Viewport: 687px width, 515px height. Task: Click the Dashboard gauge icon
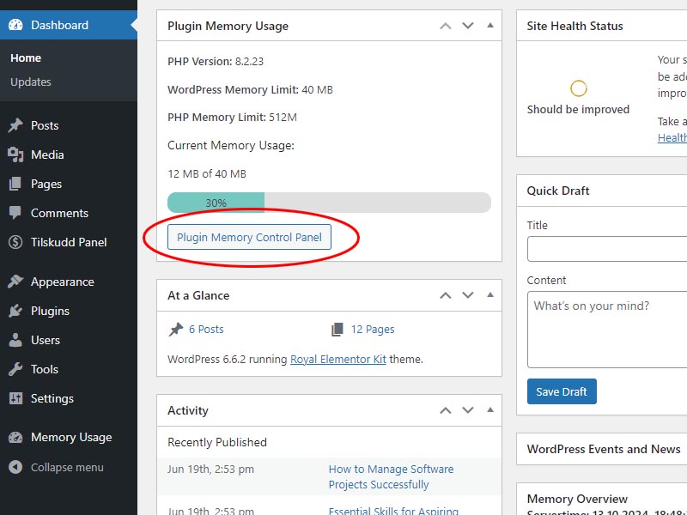point(15,25)
